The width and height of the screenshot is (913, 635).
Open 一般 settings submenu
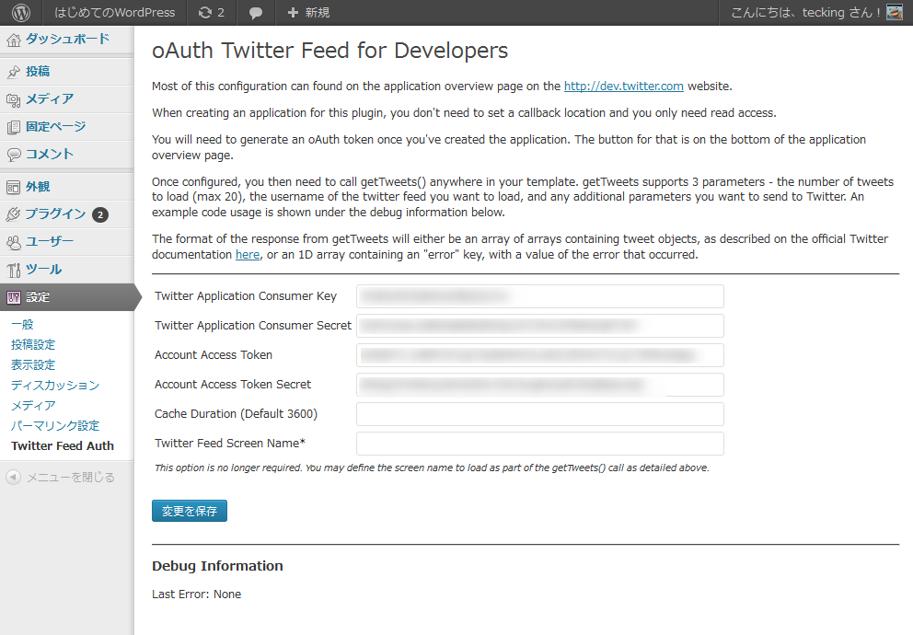coord(22,324)
